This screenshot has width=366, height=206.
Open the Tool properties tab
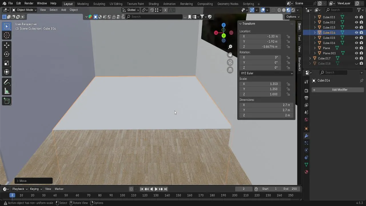click(x=306, y=82)
